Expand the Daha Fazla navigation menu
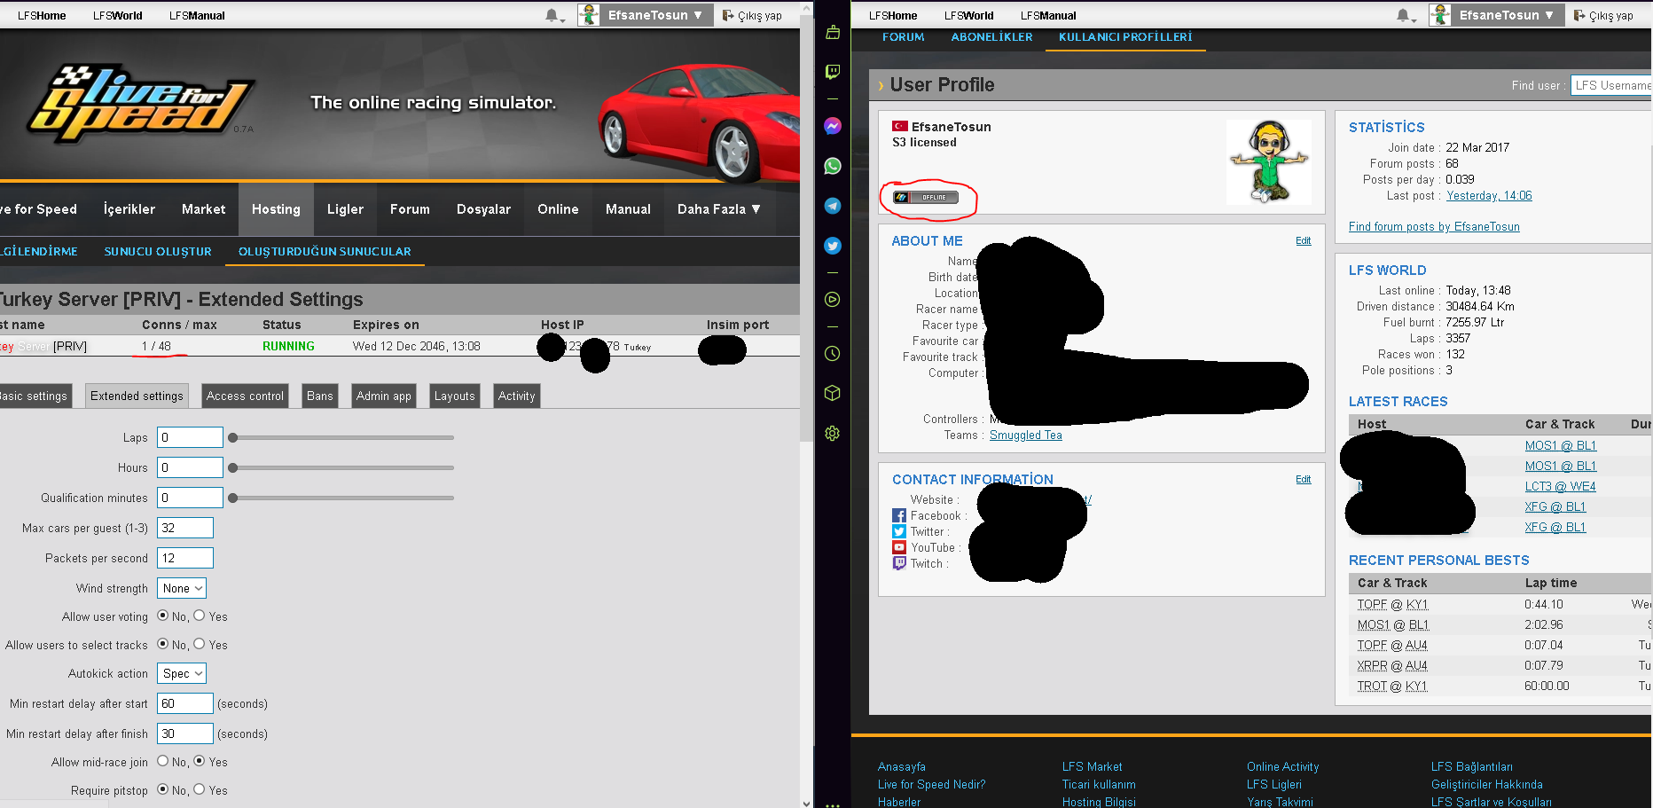Screen dimensions: 1653x808 tap(718, 209)
